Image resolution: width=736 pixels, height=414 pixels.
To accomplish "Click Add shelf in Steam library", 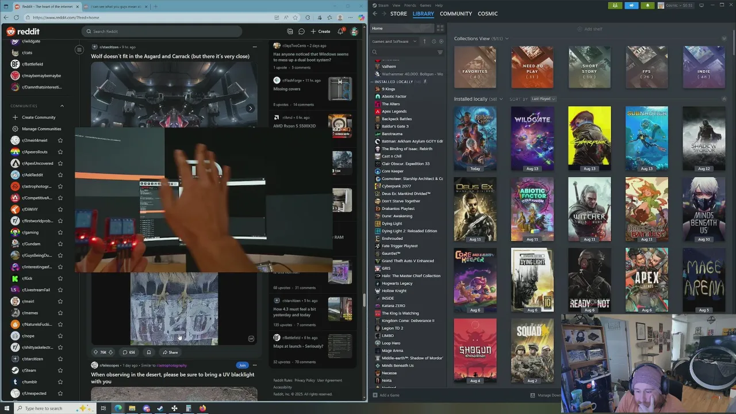I will click(589, 29).
